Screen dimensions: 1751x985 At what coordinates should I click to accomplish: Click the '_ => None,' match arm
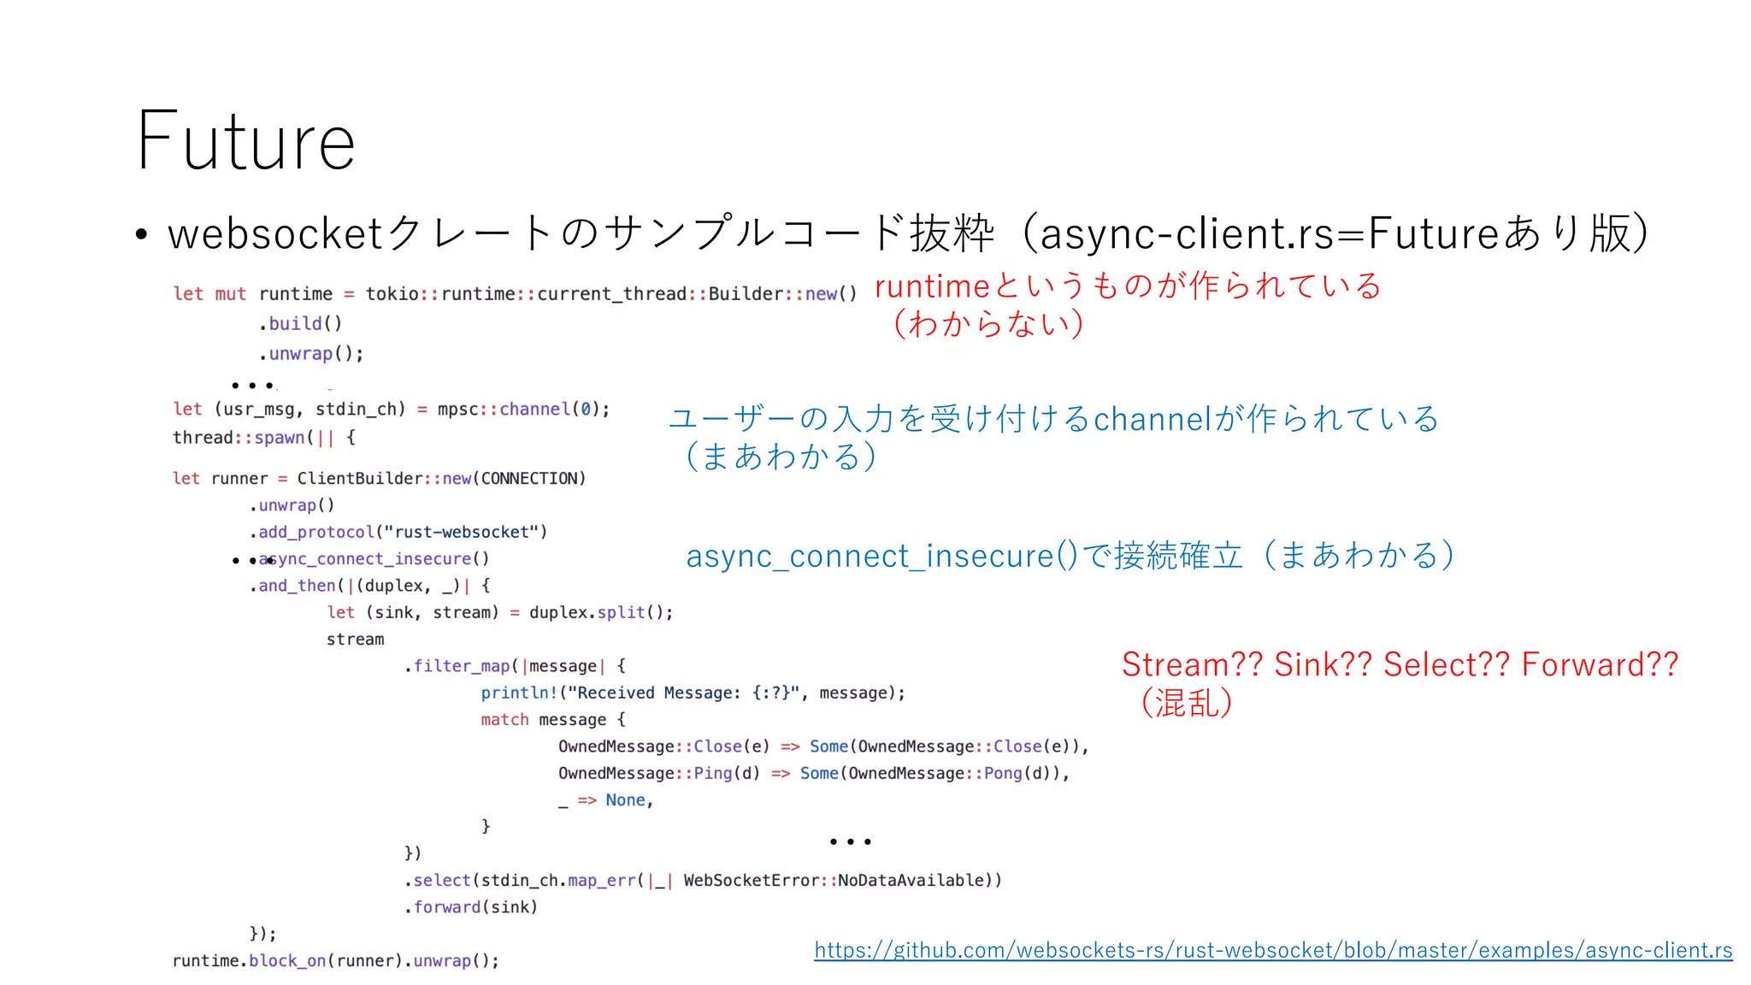[606, 800]
